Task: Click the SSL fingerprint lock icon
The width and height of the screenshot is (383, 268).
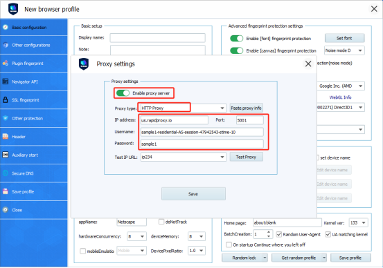Action: click(x=6, y=100)
